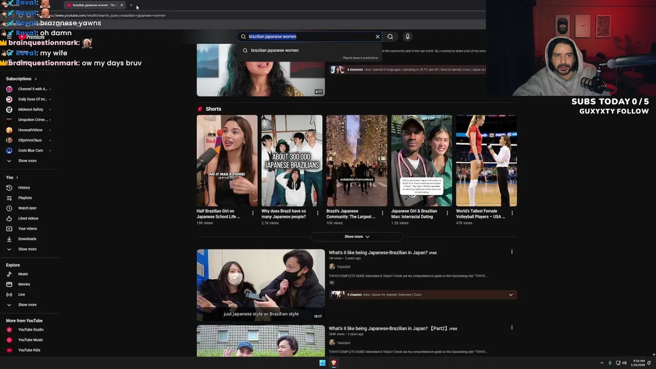Open YouTube Kids from sidebar

[x=29, y=350]
